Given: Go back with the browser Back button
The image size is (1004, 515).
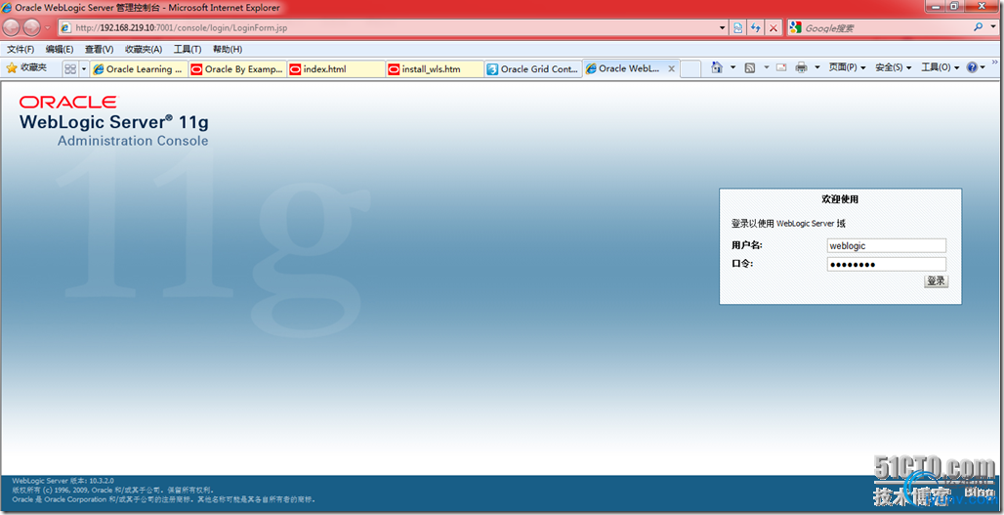Looking at the screenshot, I should pos(12,27).
